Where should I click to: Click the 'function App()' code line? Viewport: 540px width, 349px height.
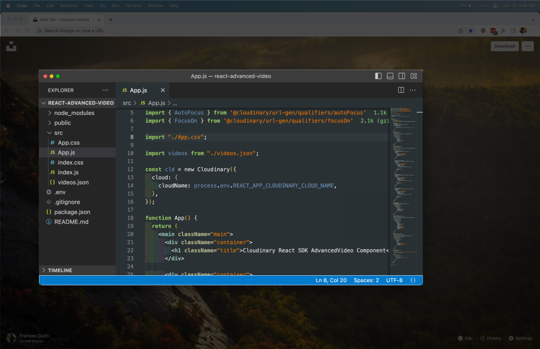coord(171,218)
